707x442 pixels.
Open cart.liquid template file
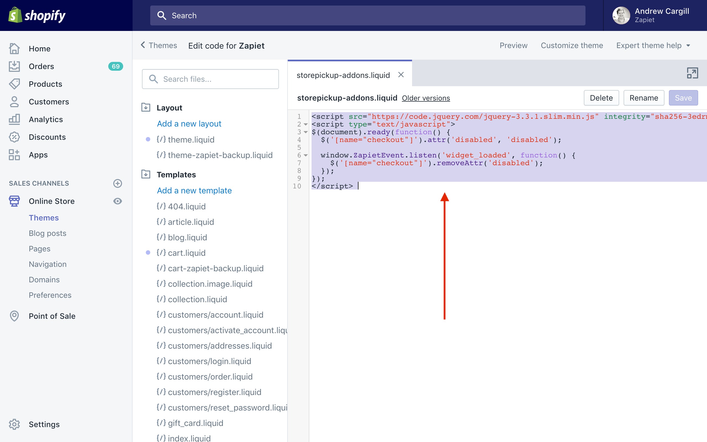(x=186, y=253)
